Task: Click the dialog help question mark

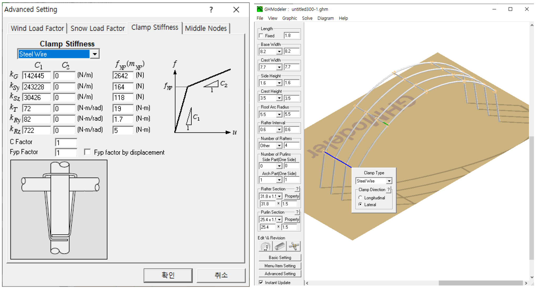Action: [x=211, y=10]
